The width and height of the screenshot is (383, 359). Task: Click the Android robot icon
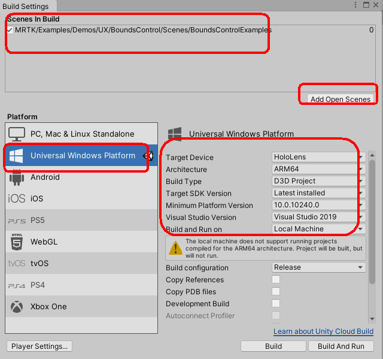coord(17,177)
